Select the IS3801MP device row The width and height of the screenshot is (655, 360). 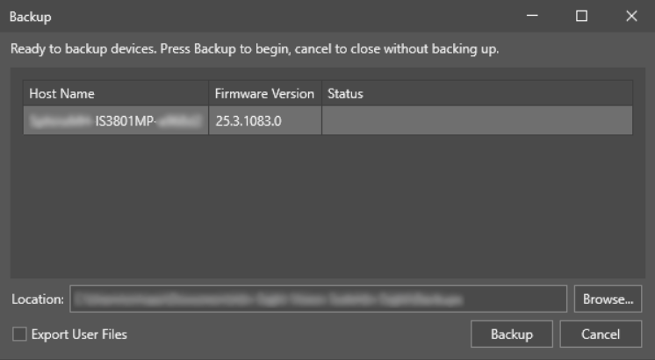click(x=117, y=120)
